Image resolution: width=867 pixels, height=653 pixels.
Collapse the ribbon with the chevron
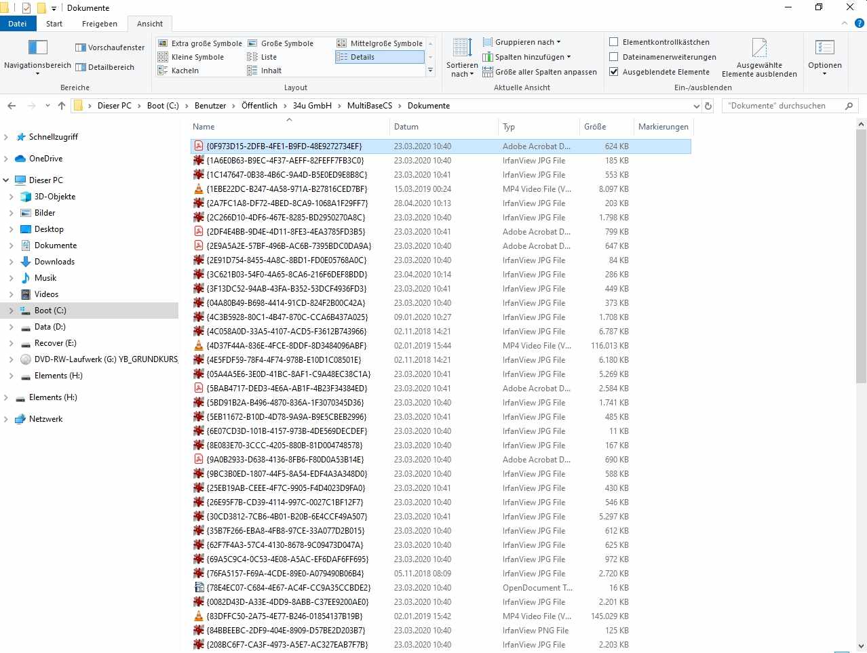(845, 24)
